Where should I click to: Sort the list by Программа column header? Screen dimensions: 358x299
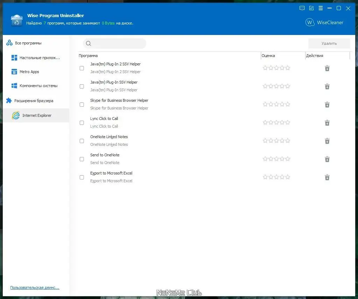pos(88,56)
